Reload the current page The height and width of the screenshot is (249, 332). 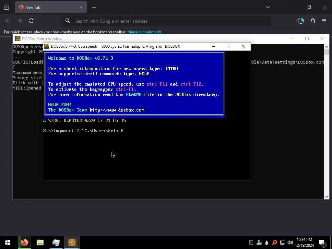pos(31,21)
